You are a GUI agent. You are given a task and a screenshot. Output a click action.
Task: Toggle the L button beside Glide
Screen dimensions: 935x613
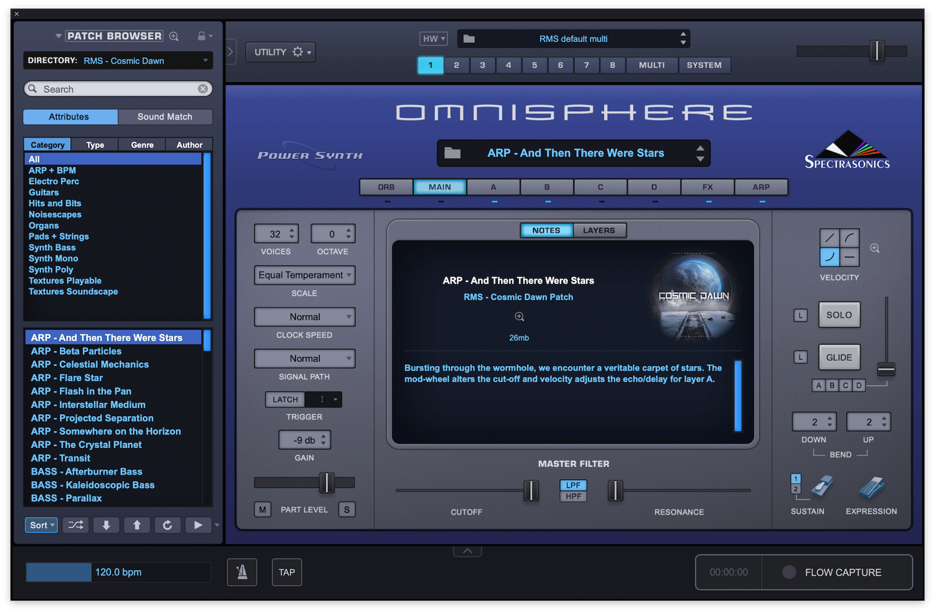tap(800, 357)
